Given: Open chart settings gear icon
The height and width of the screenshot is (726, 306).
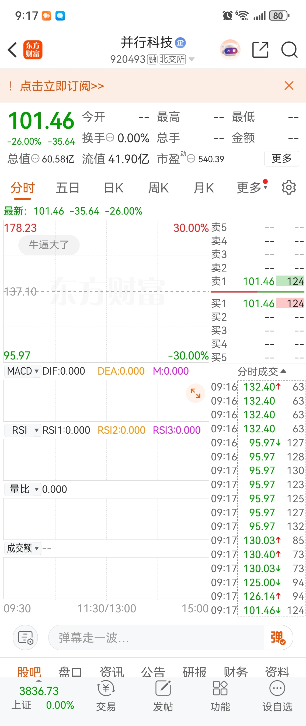Looking at the screenshot, I should click(x=288, y=187).
